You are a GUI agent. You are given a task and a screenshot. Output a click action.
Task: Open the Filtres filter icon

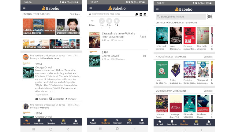point(92,21)
